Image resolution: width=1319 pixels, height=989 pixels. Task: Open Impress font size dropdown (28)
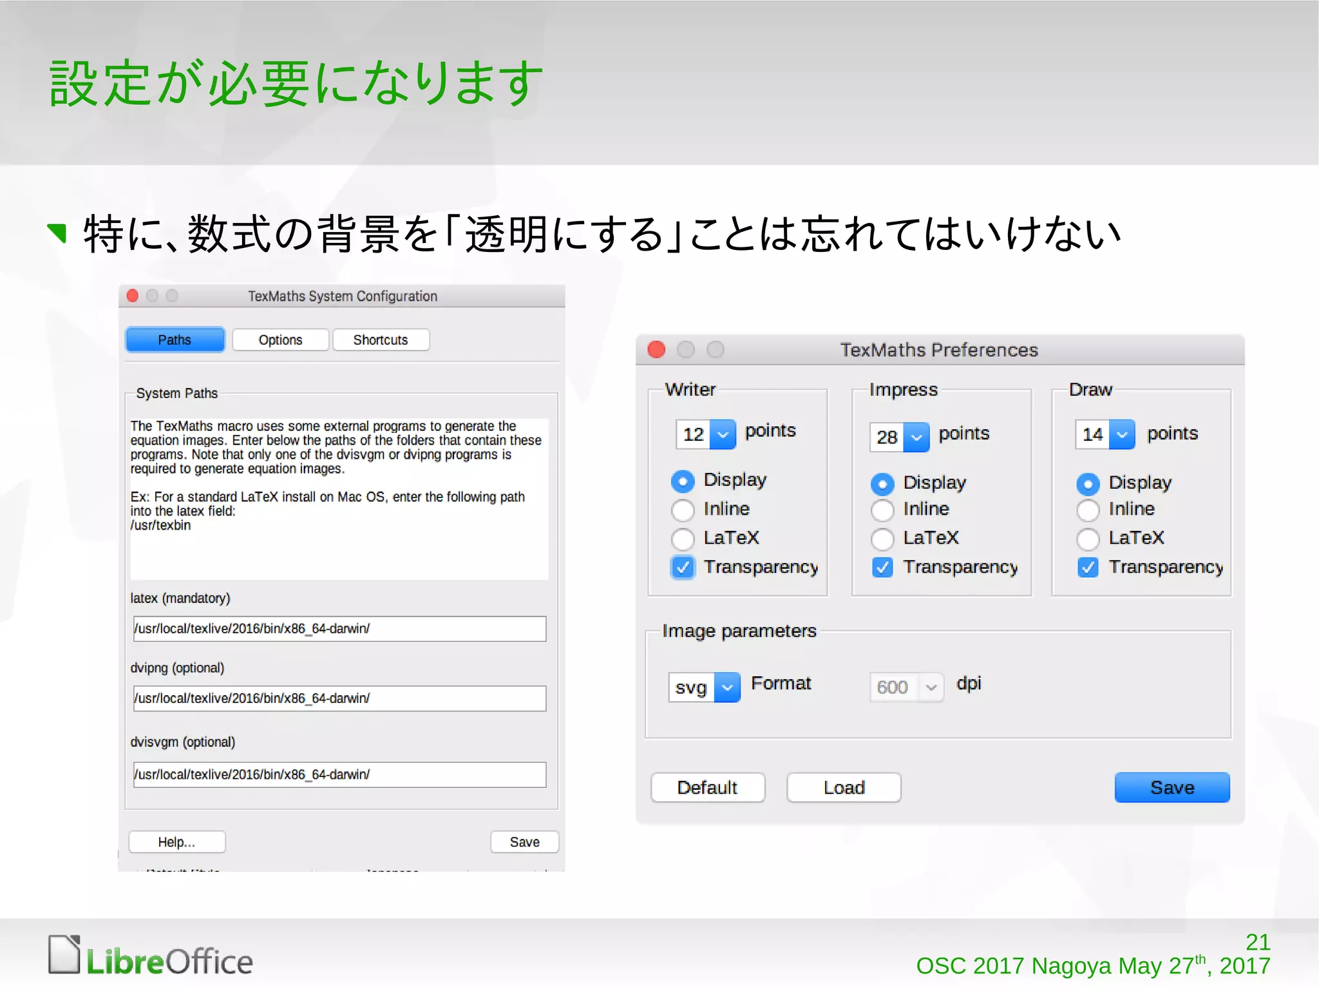click(916, 437)
